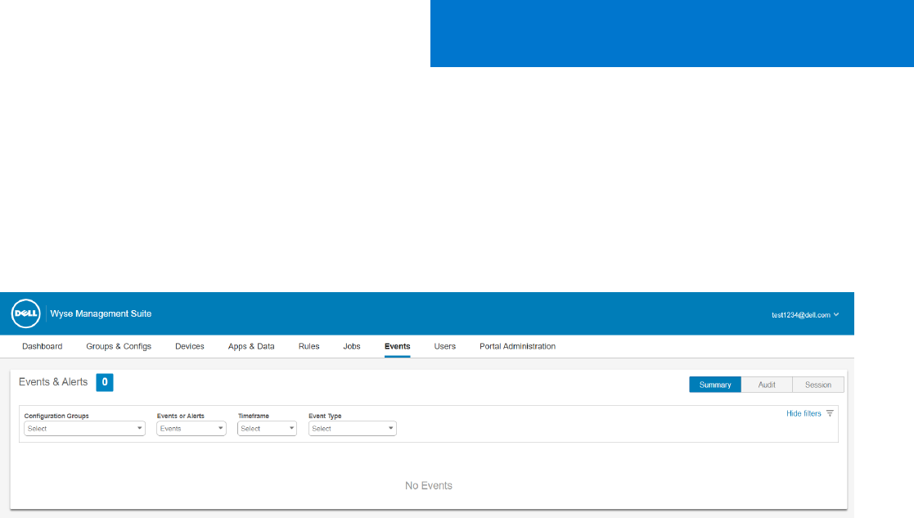Click the Events & Alerts heading
The image size is (914, 518).
pyautogui.click(x=53, y=381)
